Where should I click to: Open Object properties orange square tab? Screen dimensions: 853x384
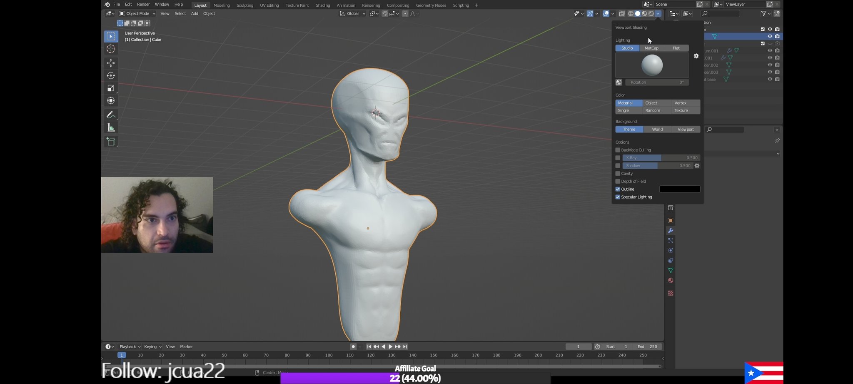[x=671, y=220]
